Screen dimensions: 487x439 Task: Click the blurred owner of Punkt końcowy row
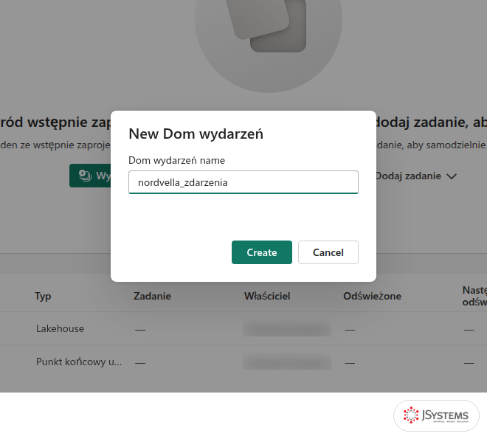pos(287,362)
